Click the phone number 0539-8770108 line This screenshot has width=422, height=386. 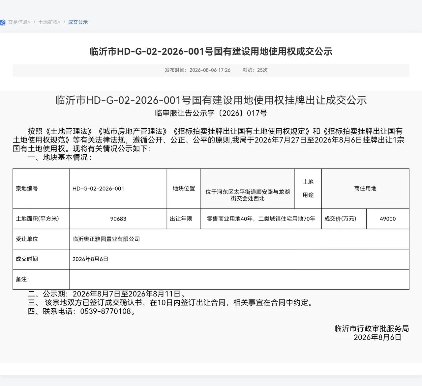(82, 311)
